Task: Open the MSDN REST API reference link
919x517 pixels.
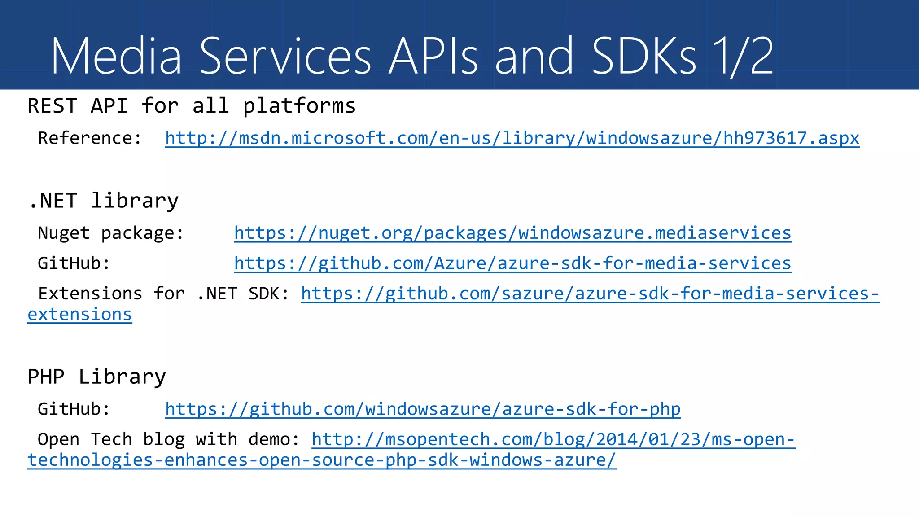Action: (512, 138)
